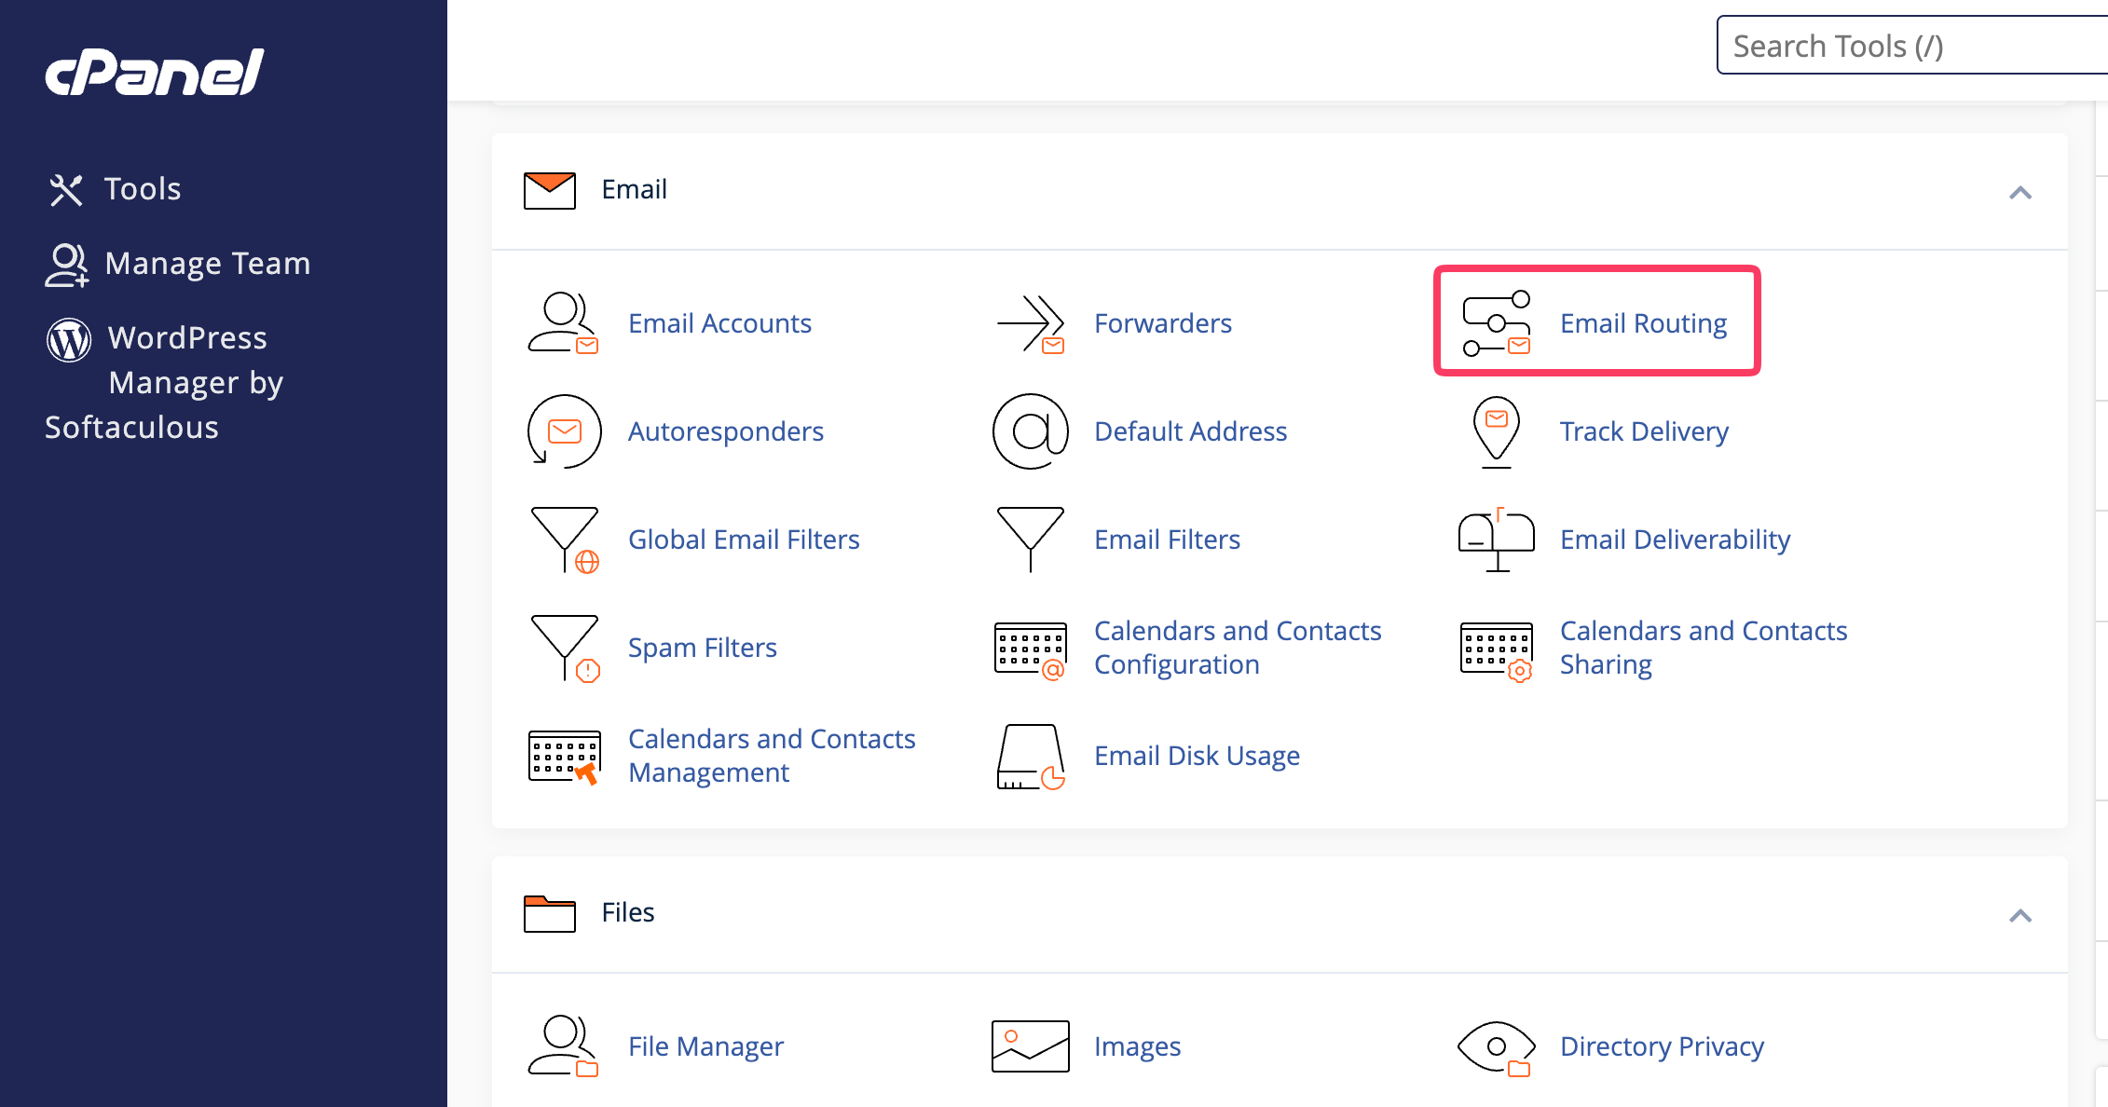2108x1107 pixels.
Task: Click the Files section header title
Action: (x=627, y=913)
